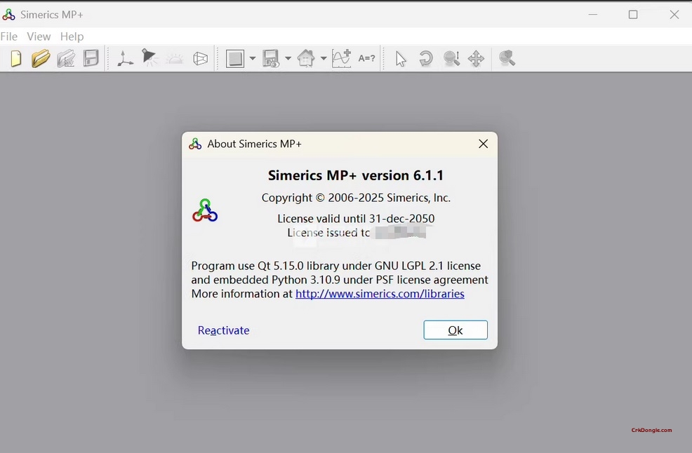Open the home view options dropdown

point(324,59)
